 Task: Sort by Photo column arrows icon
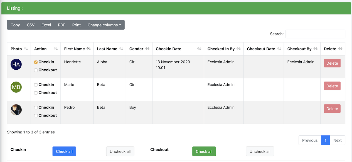(26, 49)
